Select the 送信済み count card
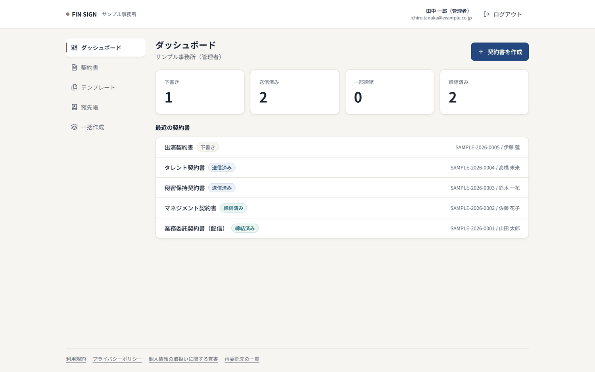The height and width of the screenshot is (372, 595). [295, 92]
